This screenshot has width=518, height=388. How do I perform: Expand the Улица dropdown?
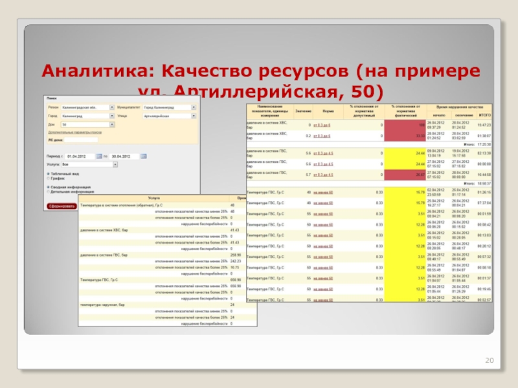click(194, 116)
